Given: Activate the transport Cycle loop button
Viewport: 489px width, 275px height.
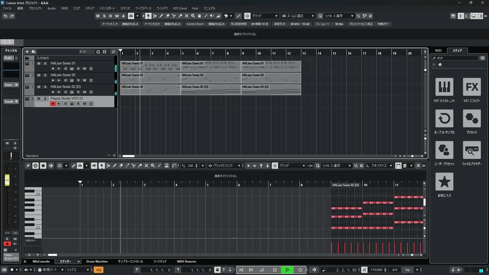Looking at the screenshot, I should [x=262, y=270].
